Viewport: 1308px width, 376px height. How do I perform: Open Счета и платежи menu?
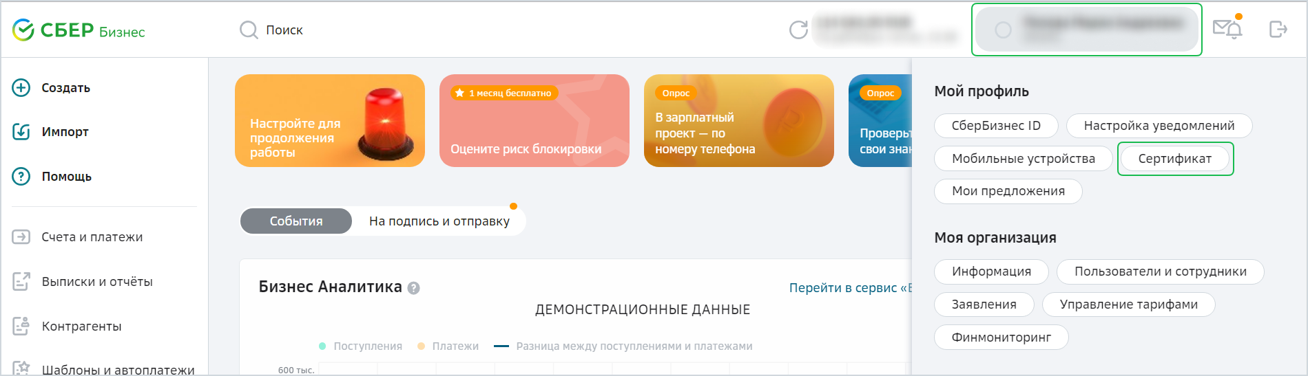click(92, 237)
